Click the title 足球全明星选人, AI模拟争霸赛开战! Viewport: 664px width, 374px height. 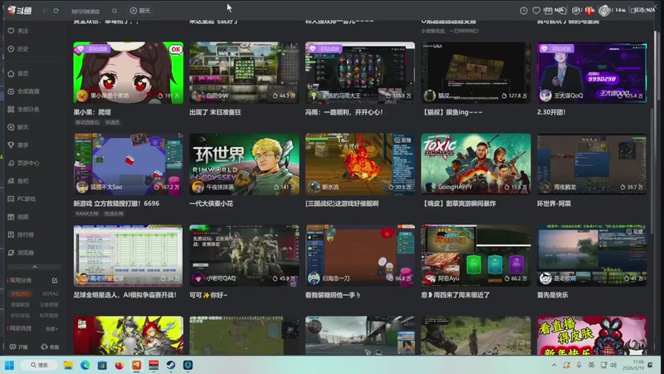click(x=125, y=295)
